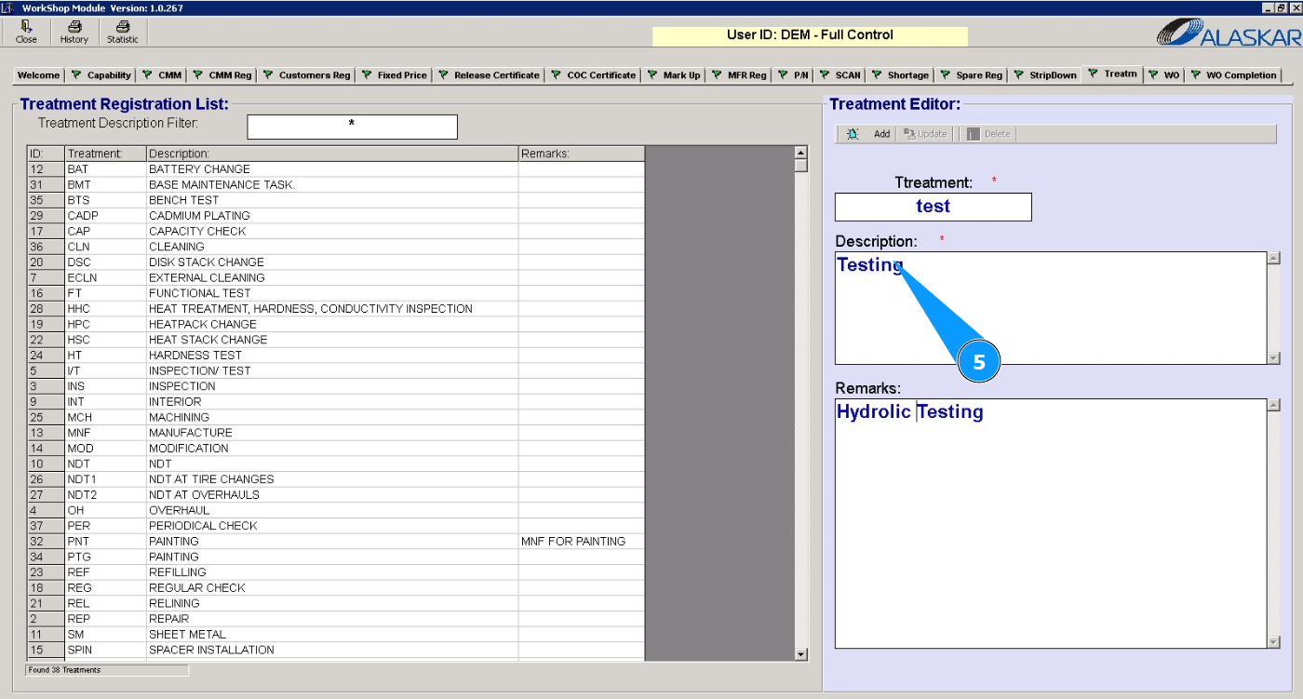Click the Treatment column header
1303x699 pixels.
click(x=105, y=154)
